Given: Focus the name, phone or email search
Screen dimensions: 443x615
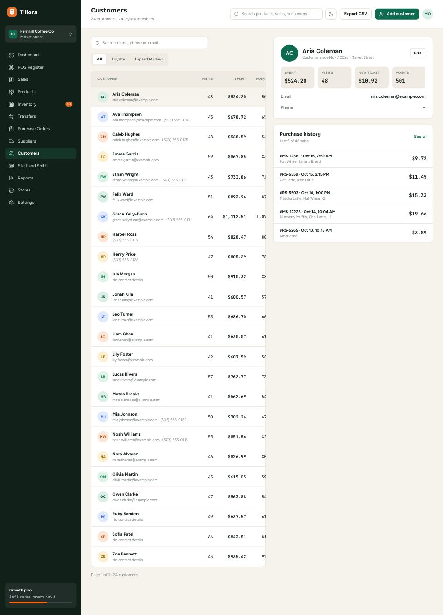Looking at the screenshot, I should point(150,43).
